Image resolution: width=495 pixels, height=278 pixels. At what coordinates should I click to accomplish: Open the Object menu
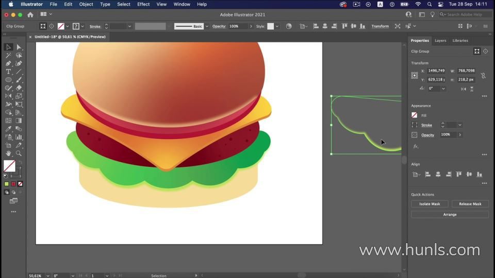(86, 5)
